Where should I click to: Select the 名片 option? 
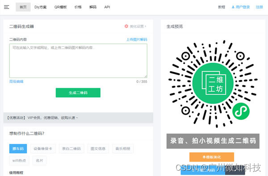(x=39, y=160)
